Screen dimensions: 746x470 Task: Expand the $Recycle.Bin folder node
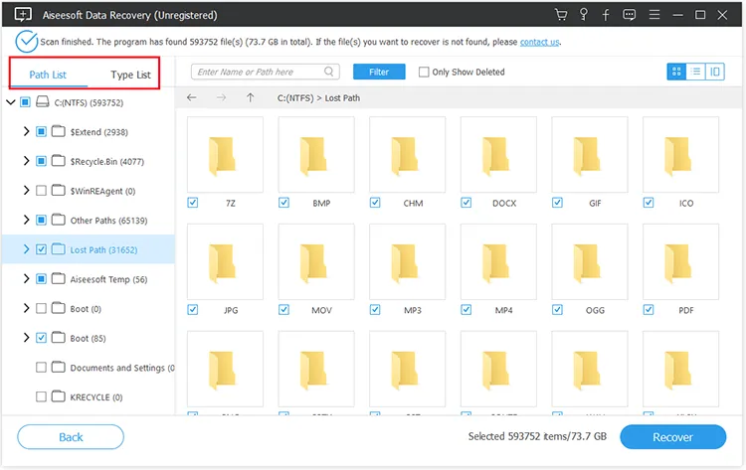26,161
